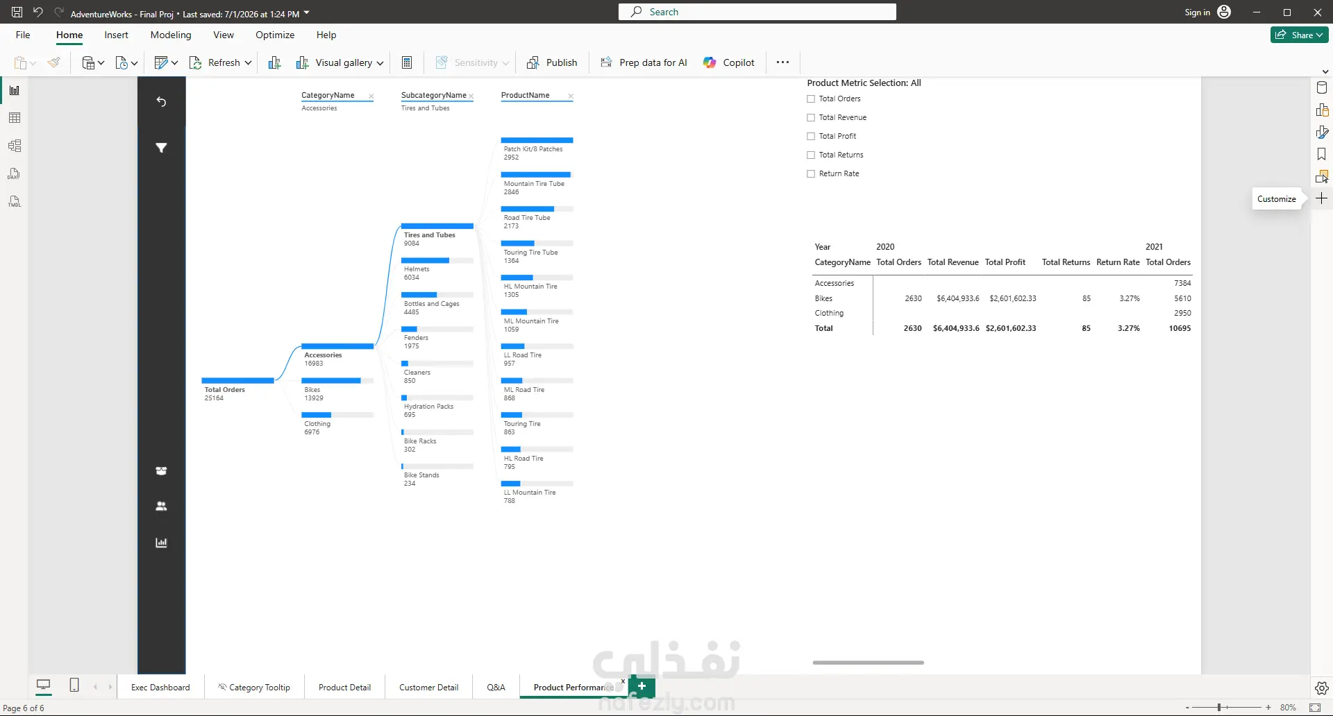This screenshot has height=716, width=1333.
Task: Click the fit to page icon
Action: point(1315,708)
